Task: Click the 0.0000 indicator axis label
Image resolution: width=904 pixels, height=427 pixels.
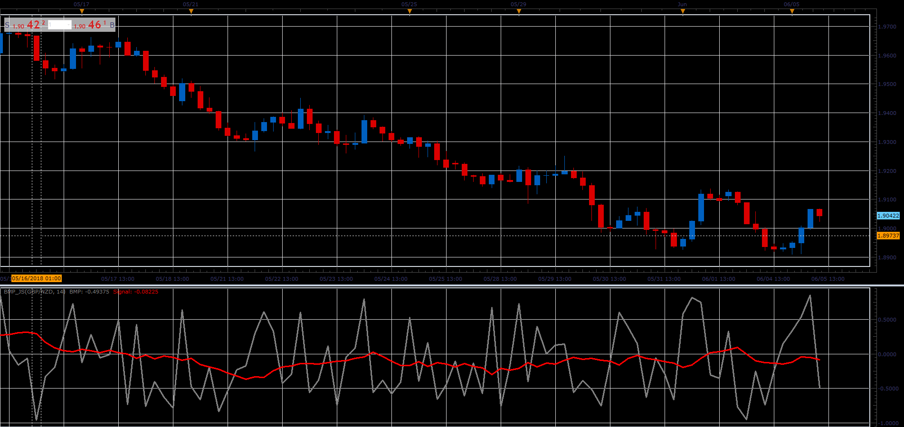Action: tap(887, 354)
